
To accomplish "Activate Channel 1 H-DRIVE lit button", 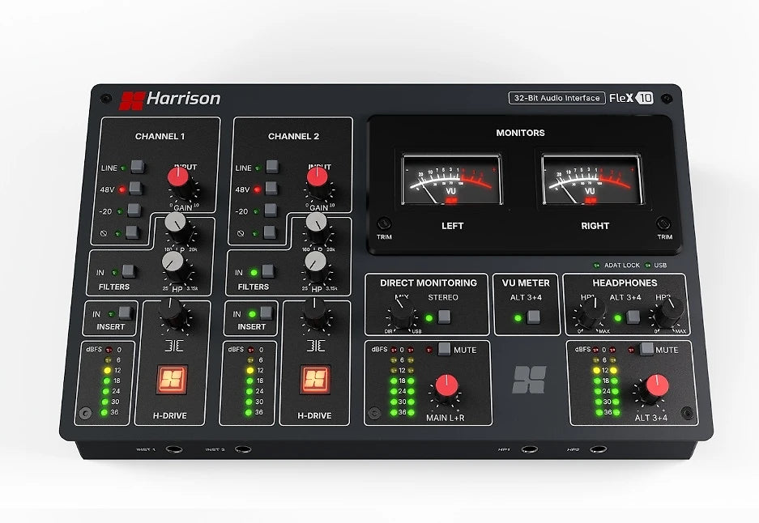I will (172, 380).
